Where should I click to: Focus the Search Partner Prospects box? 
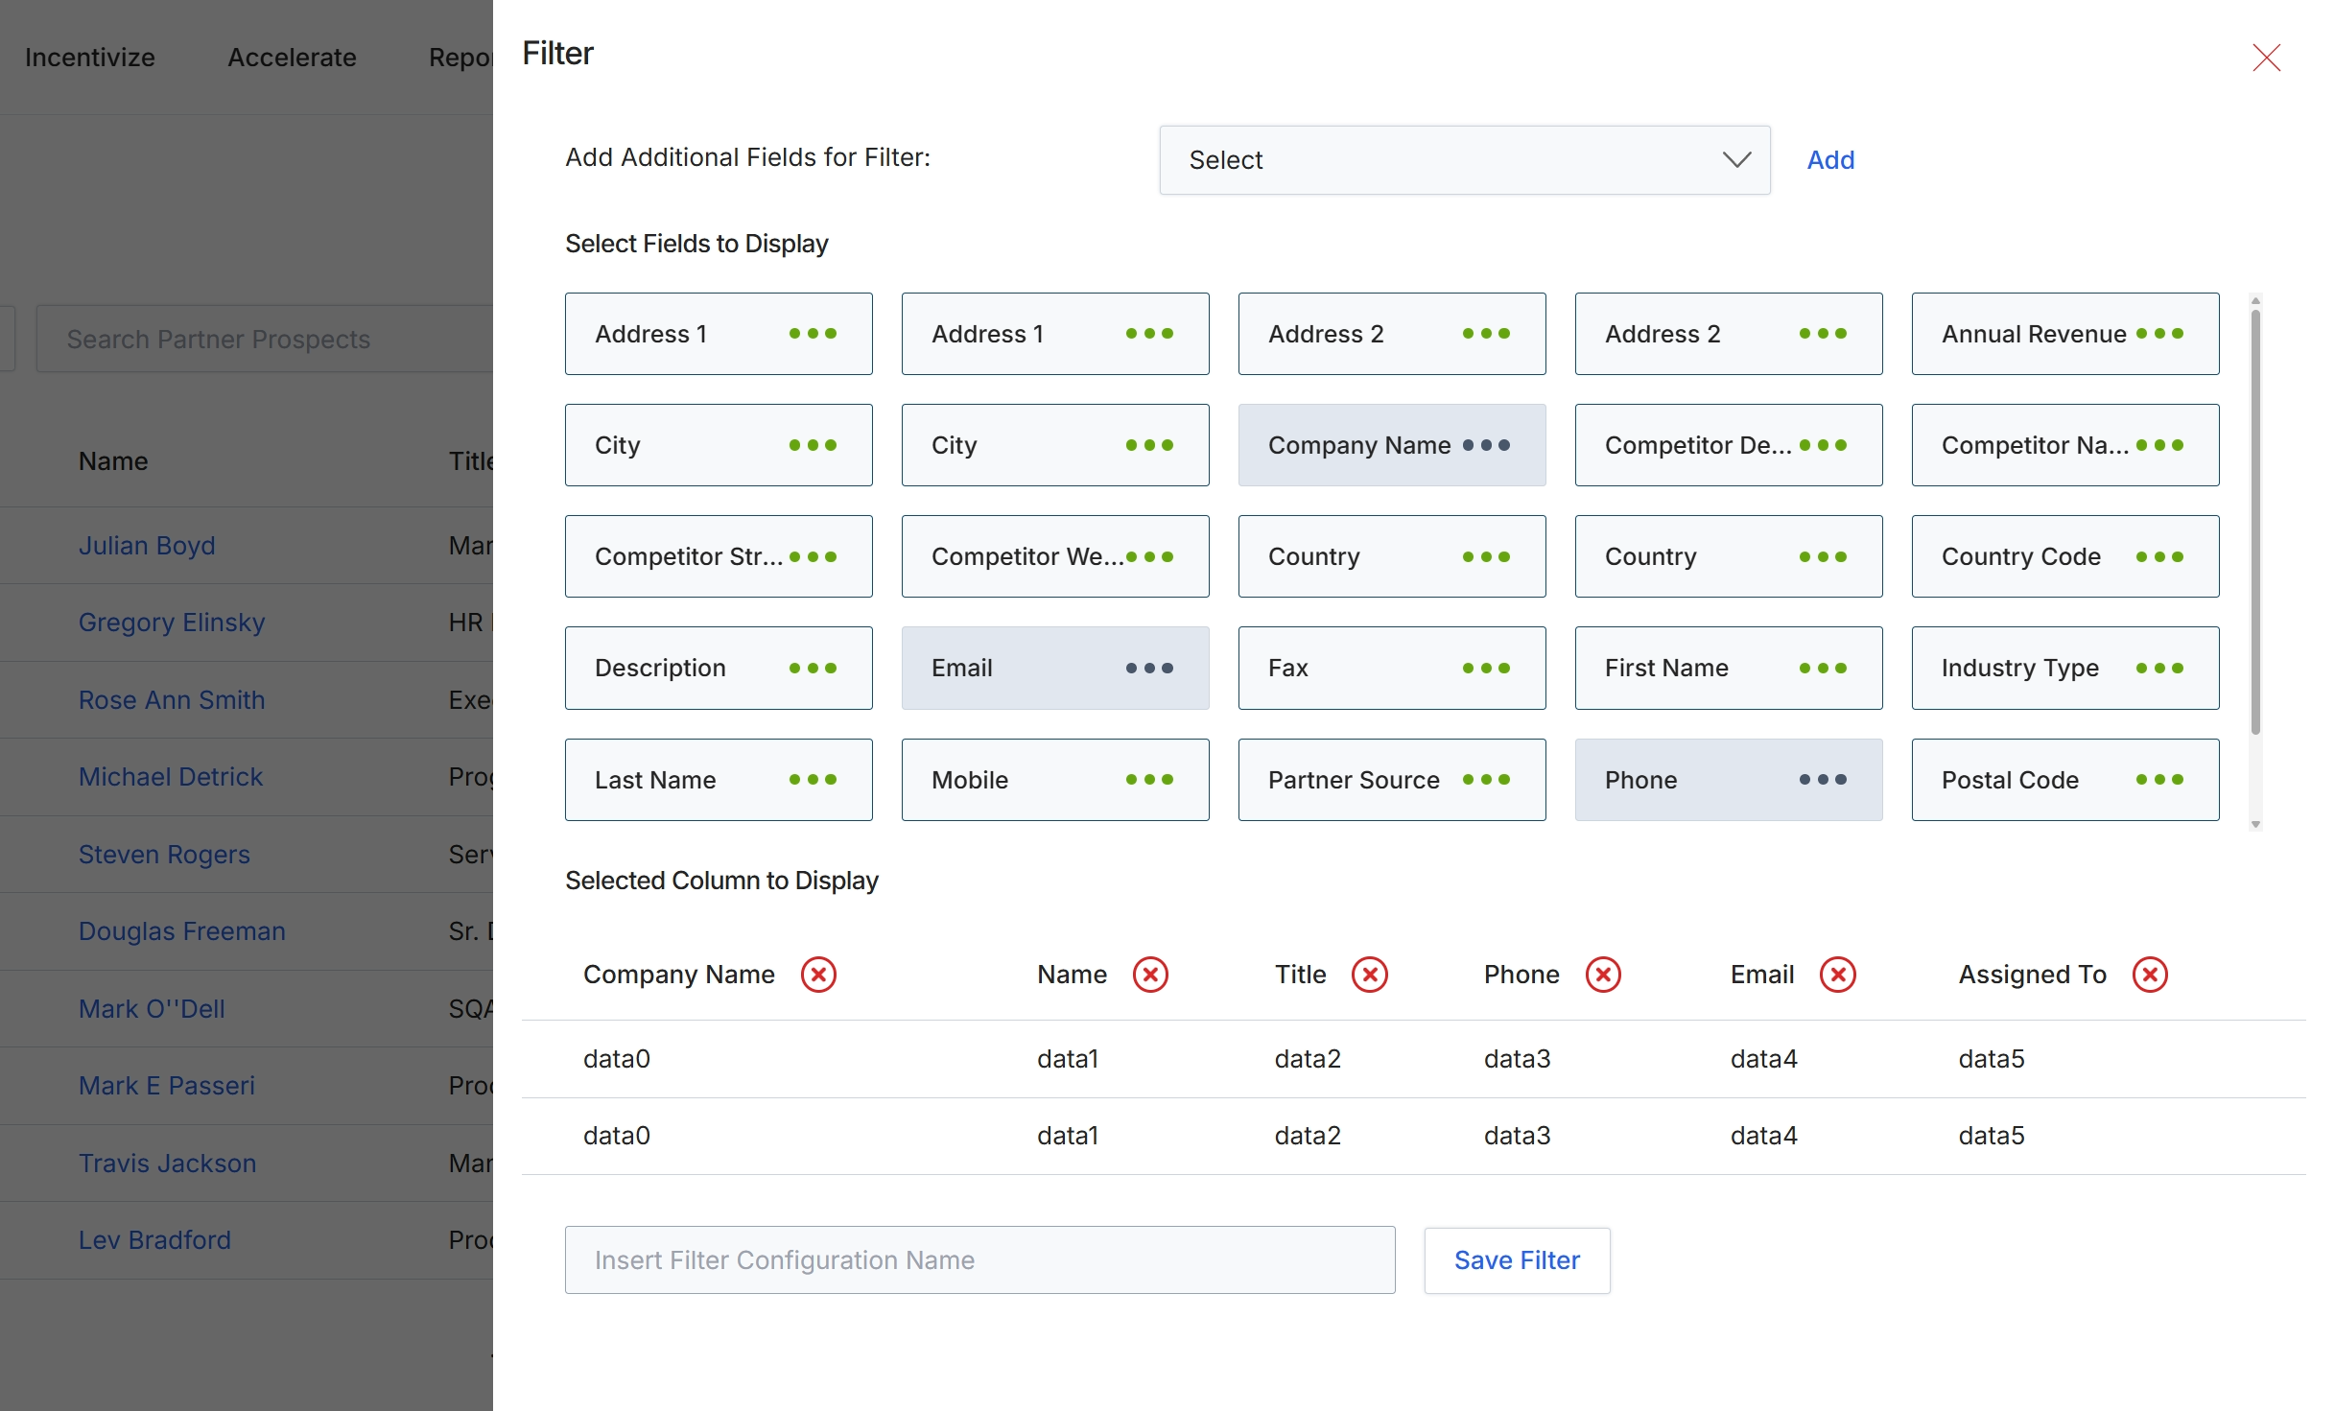[265, 339]
